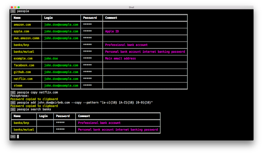Click the john.doe login for example.com
The width and height of the screenshot is (263, 154).
coord(51,58)
